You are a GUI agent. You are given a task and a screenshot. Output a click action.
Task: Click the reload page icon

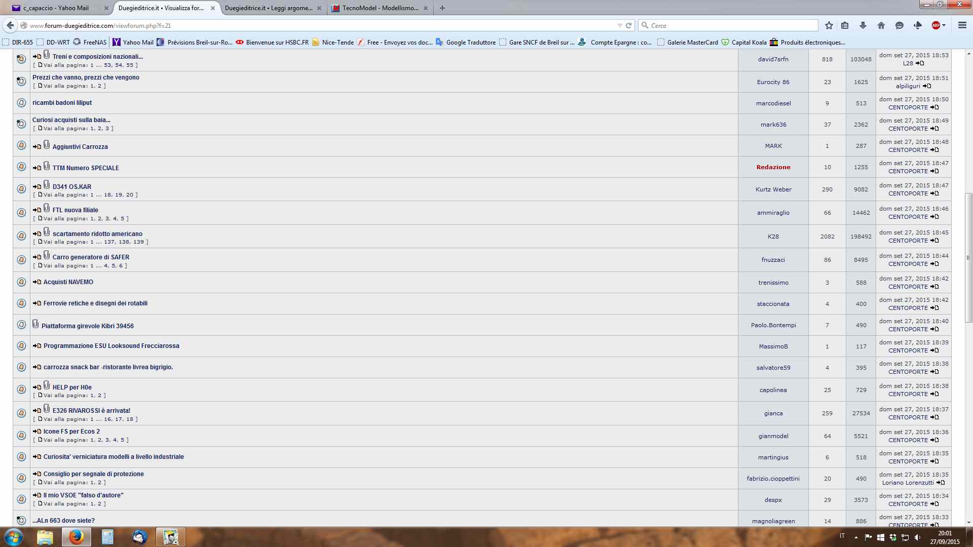(629, 25)
